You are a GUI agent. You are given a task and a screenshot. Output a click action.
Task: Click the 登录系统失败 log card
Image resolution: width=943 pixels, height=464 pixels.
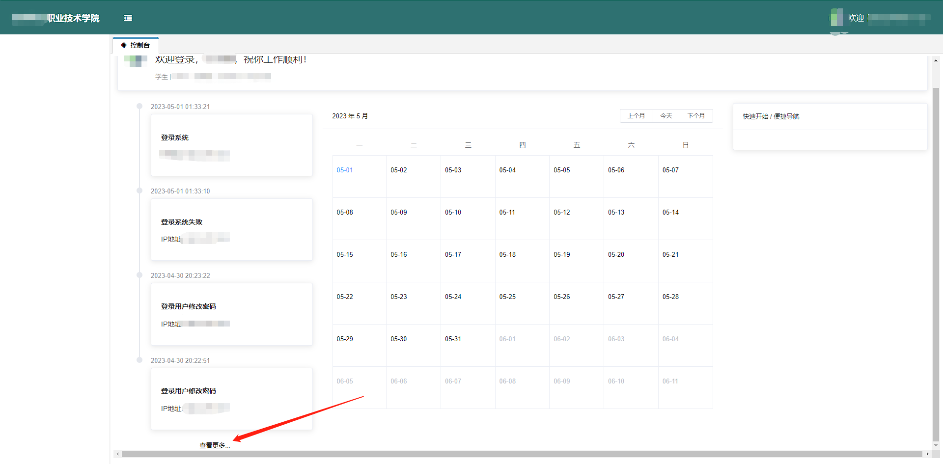click(x=231, y=229)
